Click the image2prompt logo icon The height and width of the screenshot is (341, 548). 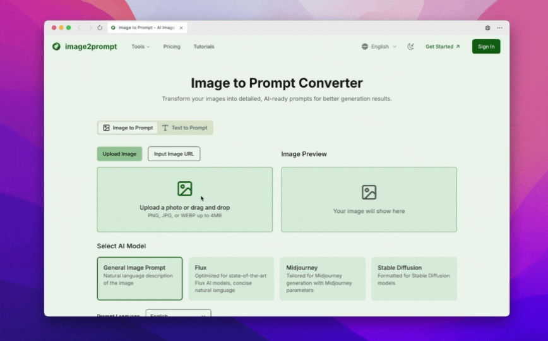click(x=56, y=47)
